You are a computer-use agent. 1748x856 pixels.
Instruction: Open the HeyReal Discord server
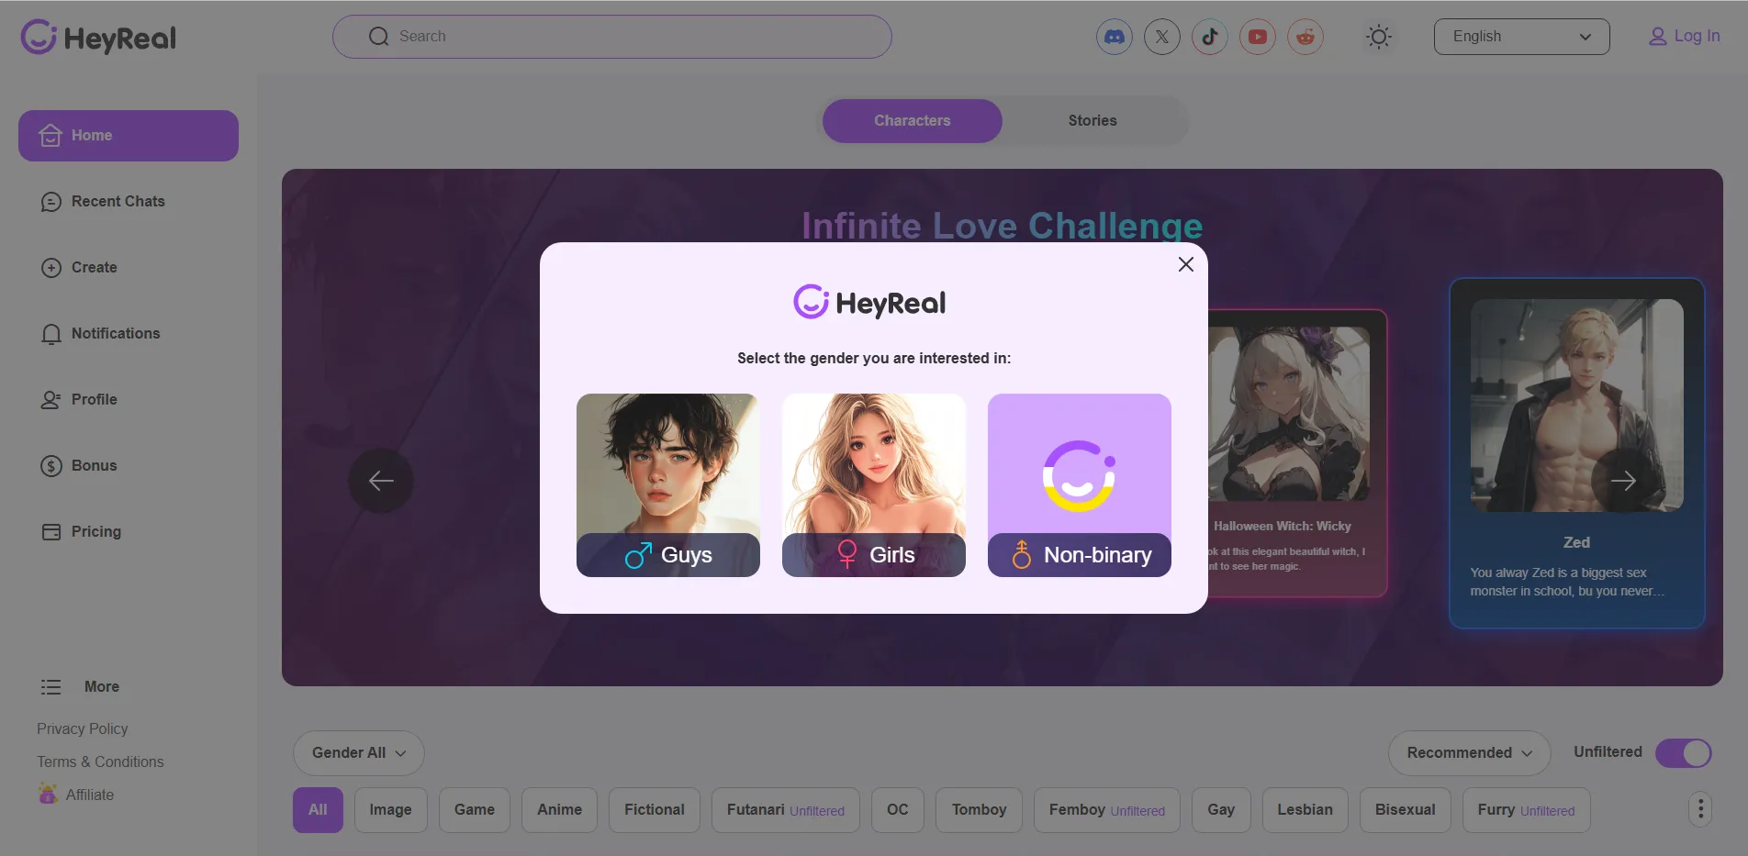tap(1114, 37)
